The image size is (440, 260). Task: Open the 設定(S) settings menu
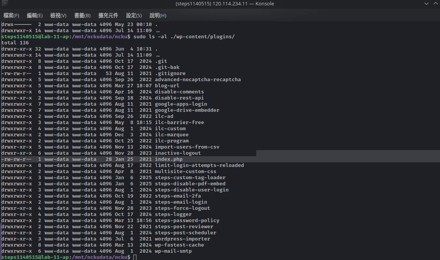click(134, 15)
